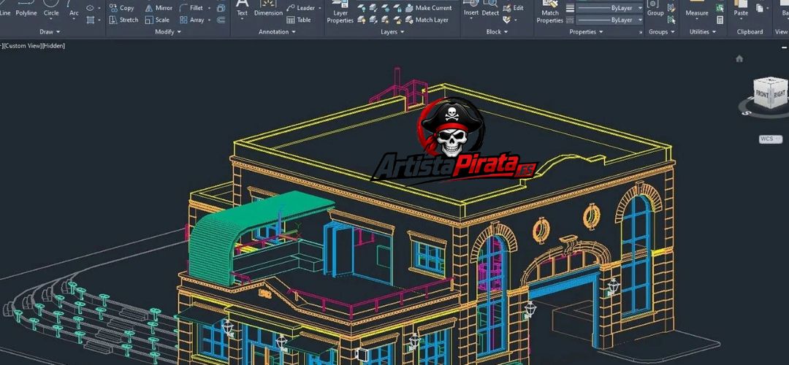Viewport: 789px width, 365px height.
Task: Expand the Utilities panel dropdown
Action: coord(703,31)
